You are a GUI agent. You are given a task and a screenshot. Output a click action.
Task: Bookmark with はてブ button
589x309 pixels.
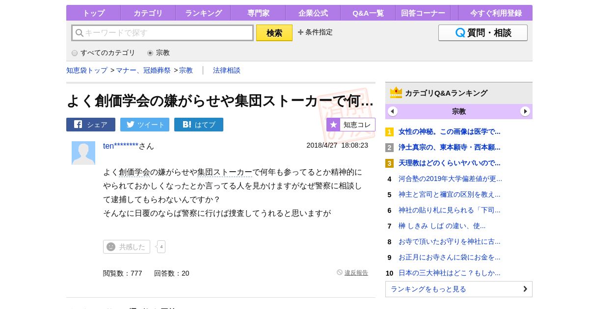click(199, 125)
